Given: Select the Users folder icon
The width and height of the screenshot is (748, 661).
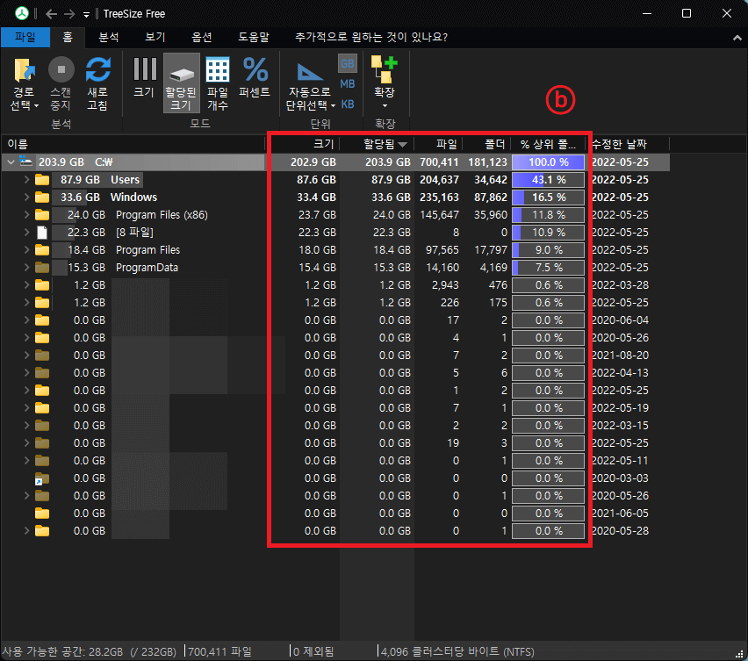Looking at the screenshot, I should (x=42, y=180).
